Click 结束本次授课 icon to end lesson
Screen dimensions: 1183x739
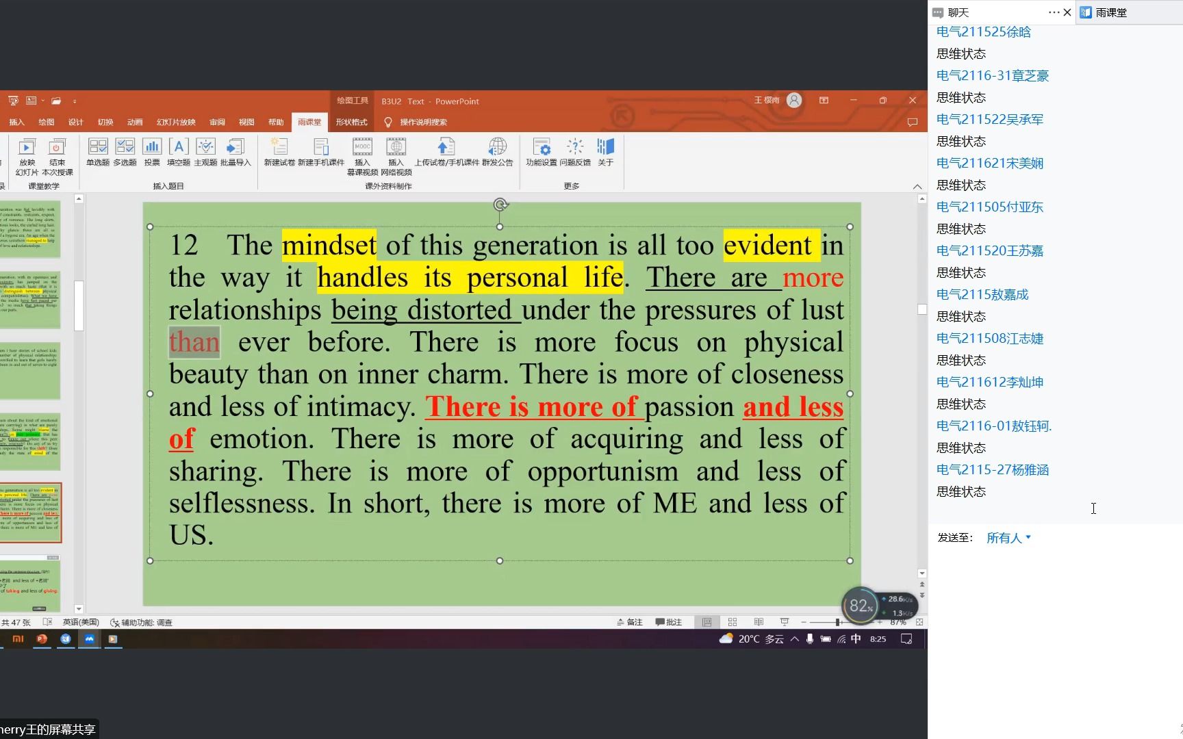tap(57, 157)
